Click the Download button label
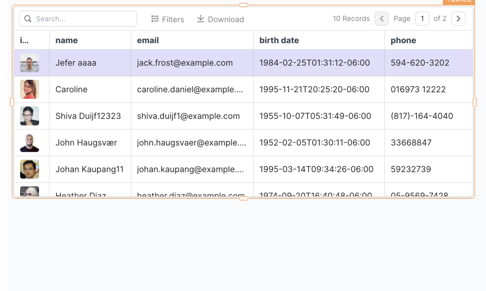Screen dimensions: 486x291 point(226,19)
